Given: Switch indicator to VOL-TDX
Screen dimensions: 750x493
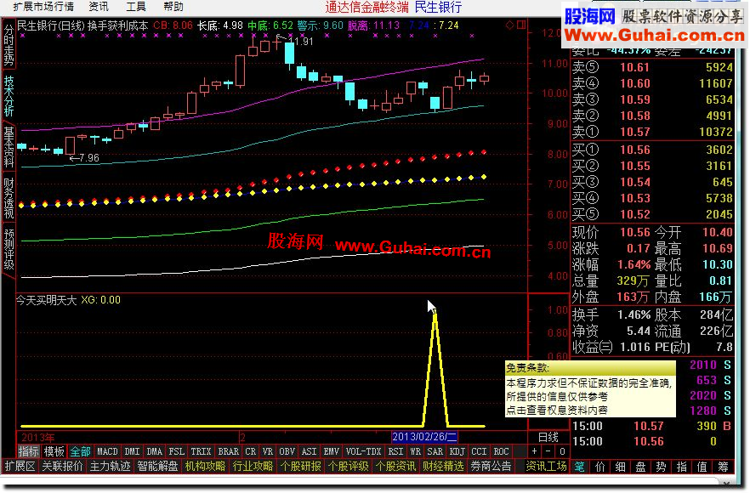Looking at the screenshot, I should (364, 451).
